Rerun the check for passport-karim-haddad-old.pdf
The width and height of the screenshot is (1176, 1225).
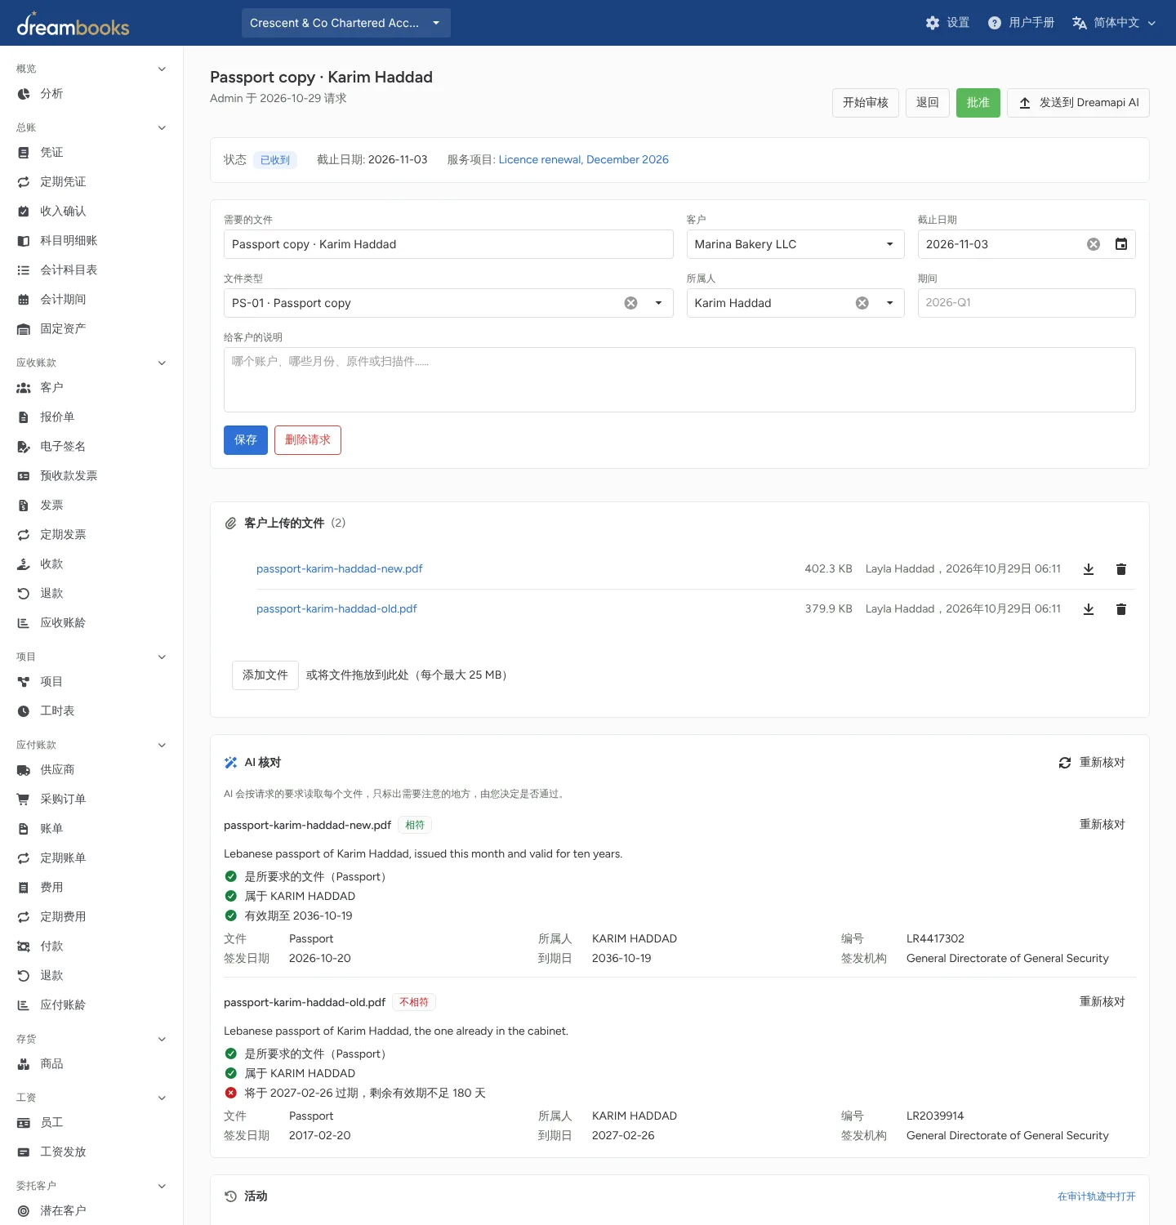click(1102, 1002)
